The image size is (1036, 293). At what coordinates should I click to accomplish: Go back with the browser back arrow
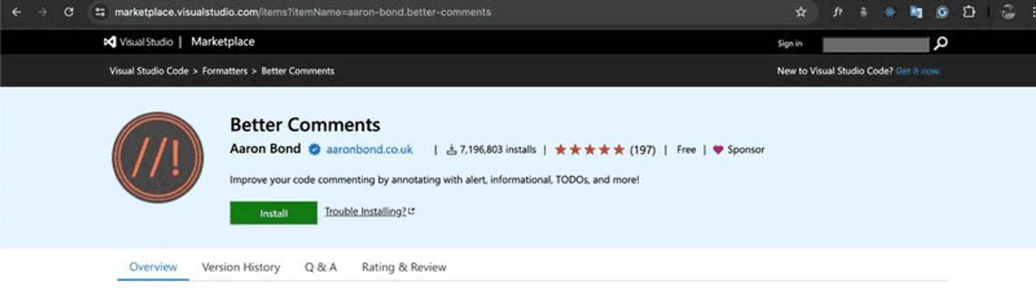click(x=16, y=12)
